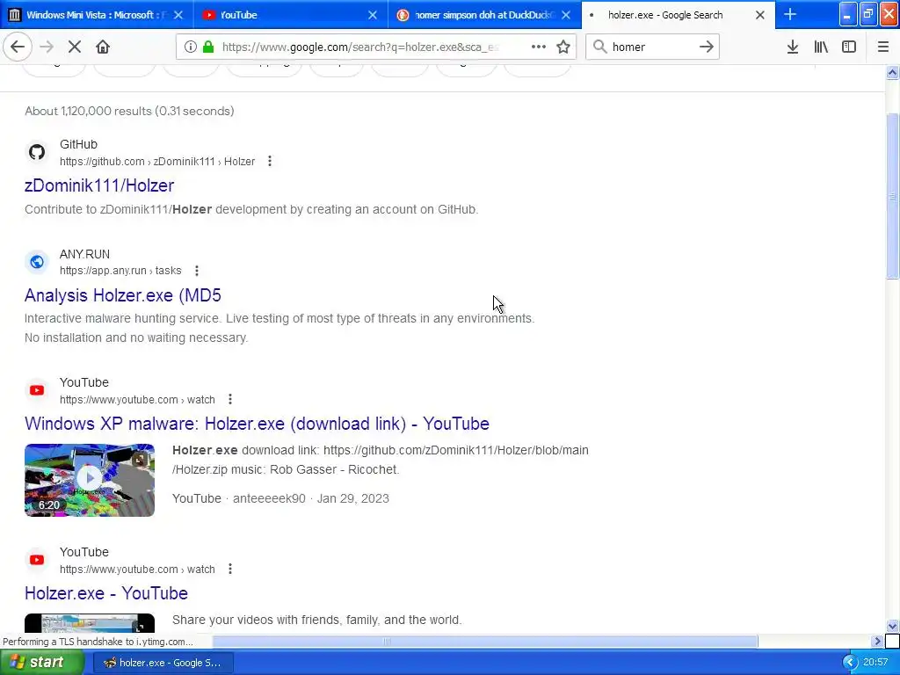Open the Firefox hamburger menu
Screen dimensions: 900x675
[883, 47]
